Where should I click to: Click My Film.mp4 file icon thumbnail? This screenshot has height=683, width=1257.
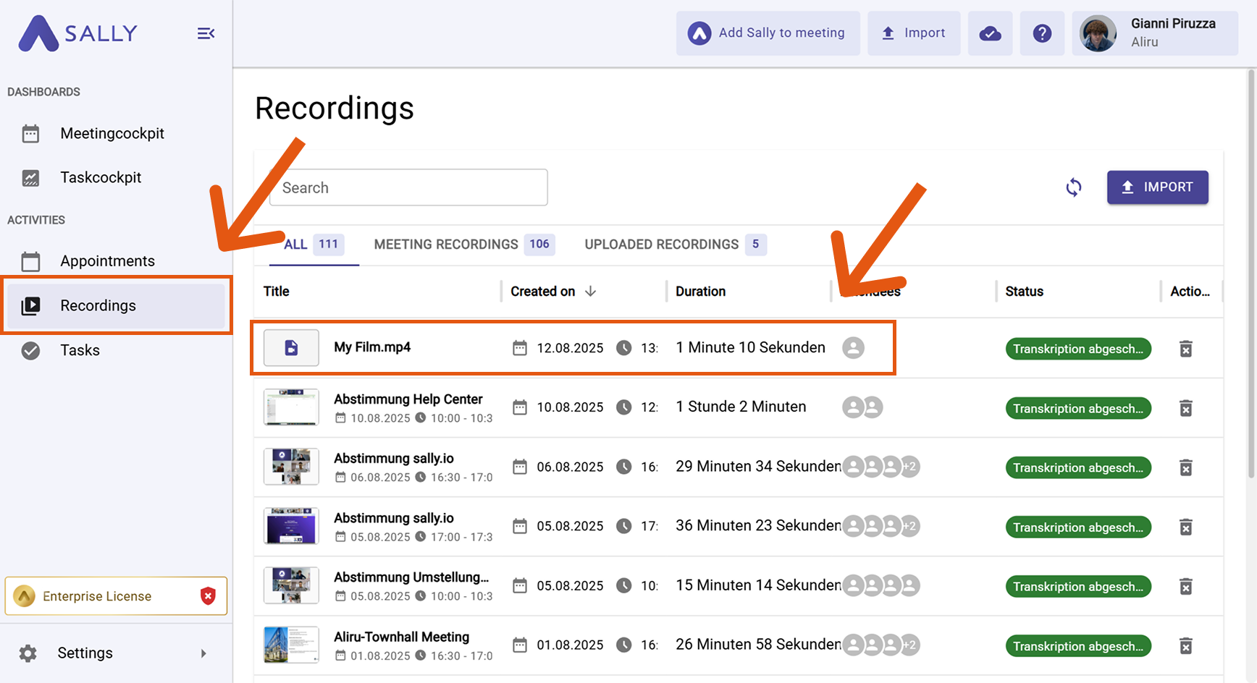tap(291, 347)
